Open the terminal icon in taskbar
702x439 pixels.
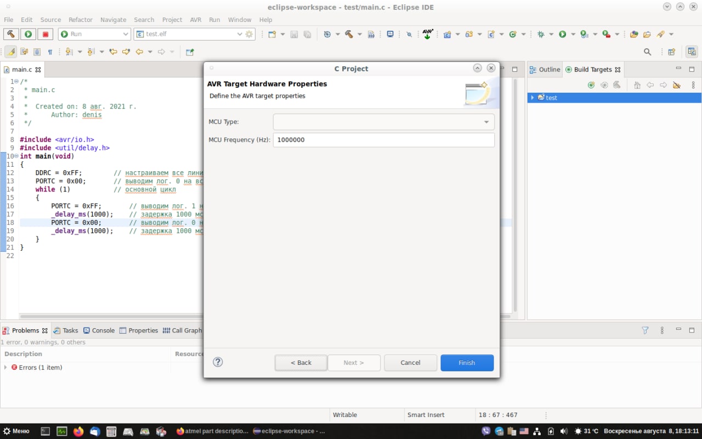46,431
